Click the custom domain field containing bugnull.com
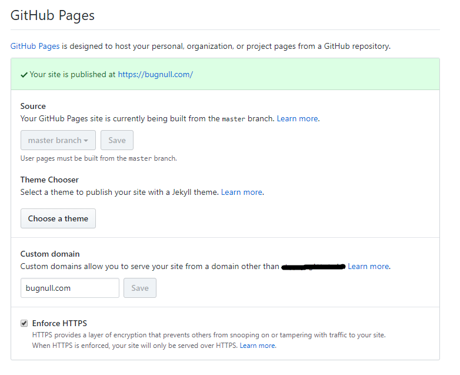 tap(70, 288)
